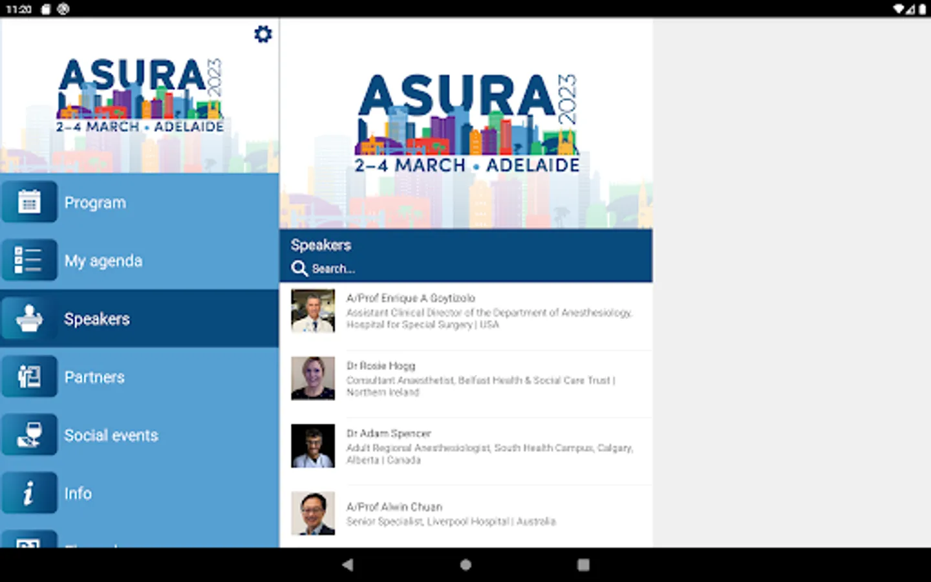Open the My agenda menu item
The width and height of the screenshot is (931, 582).
click(140, 261)
